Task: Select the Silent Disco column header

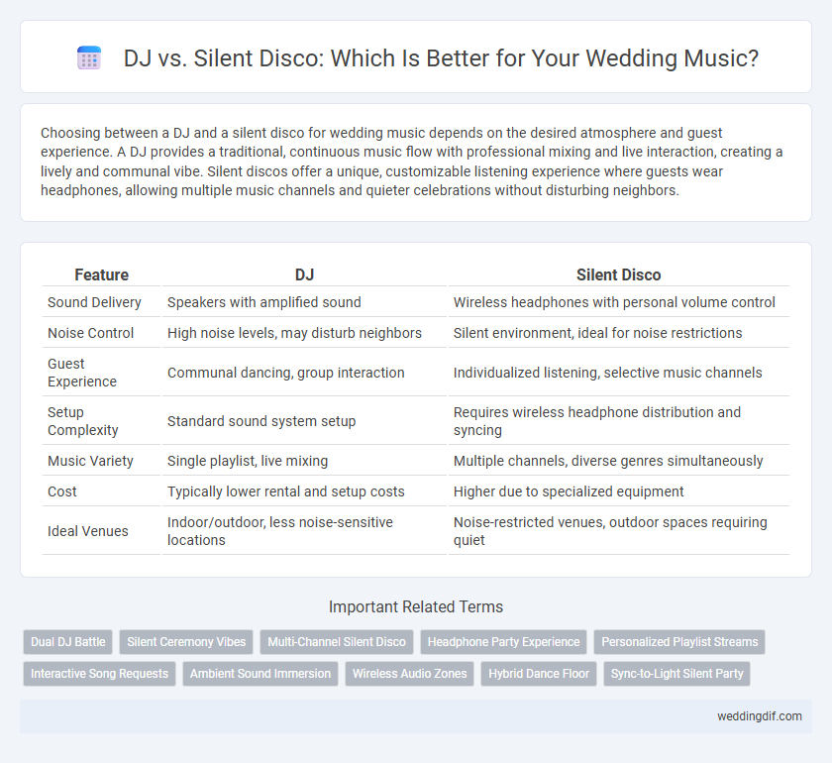Action: 619,274
